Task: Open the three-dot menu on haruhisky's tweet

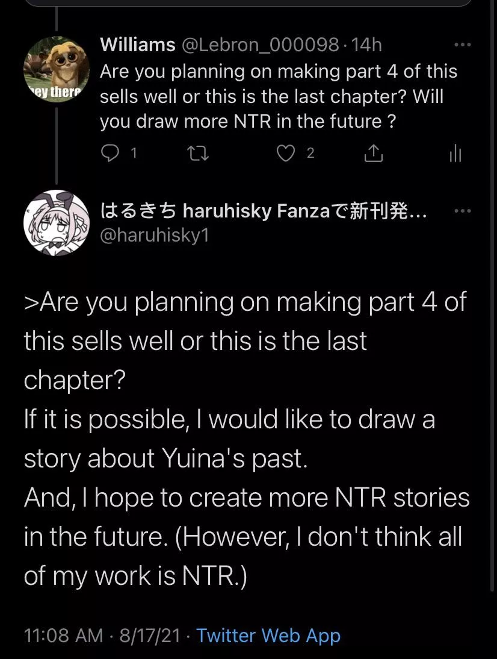Action: point(462,211)
